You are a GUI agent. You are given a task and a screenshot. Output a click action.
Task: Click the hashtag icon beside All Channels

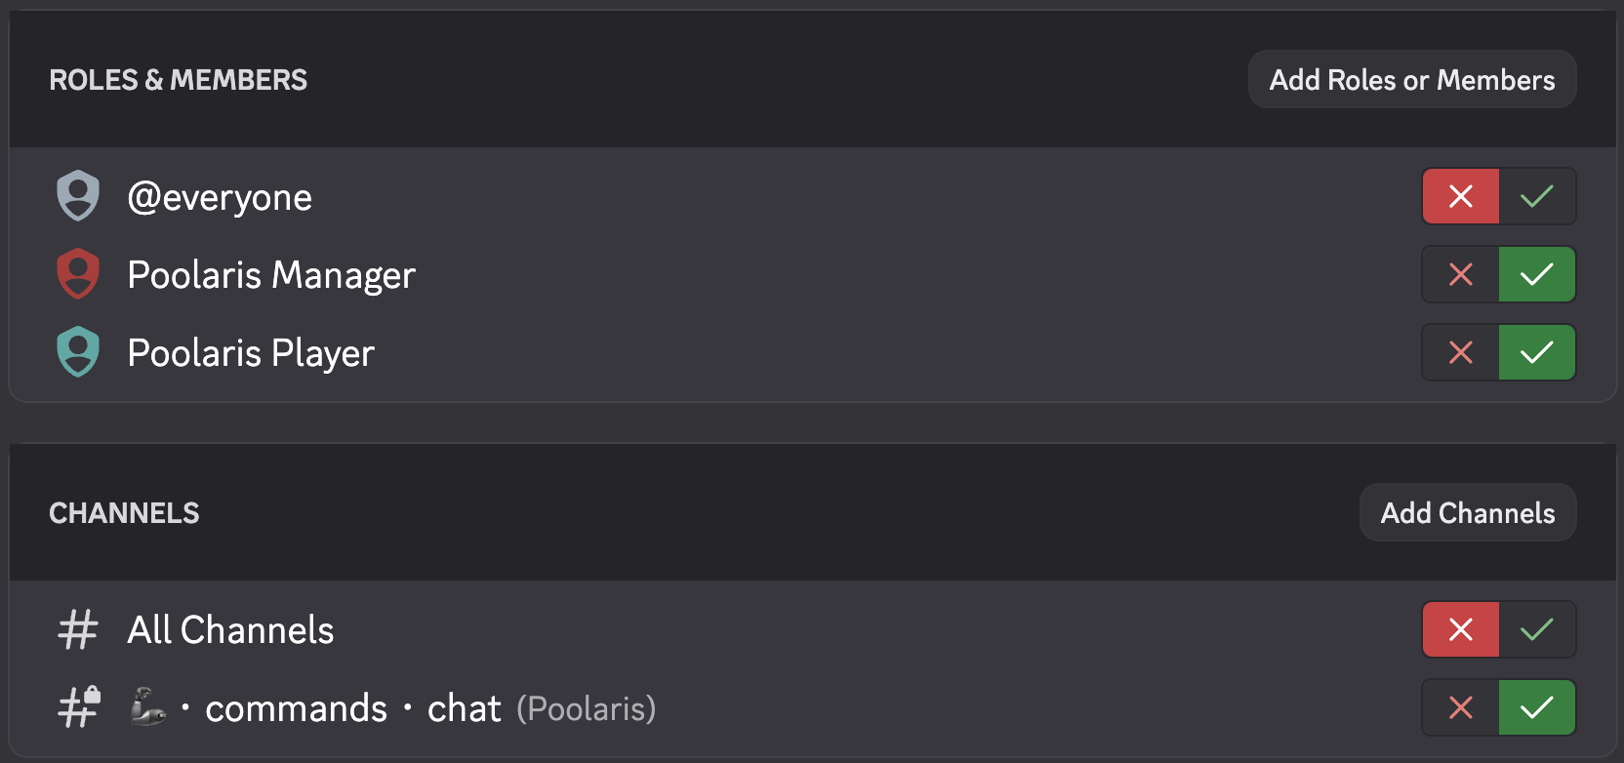point(78,629)
